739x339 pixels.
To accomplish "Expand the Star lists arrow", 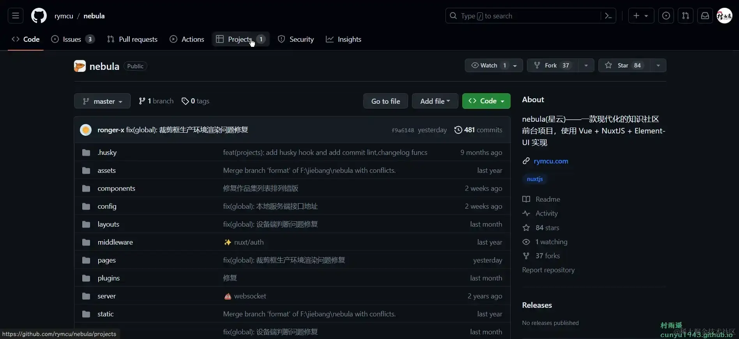I will pos(658,66).
